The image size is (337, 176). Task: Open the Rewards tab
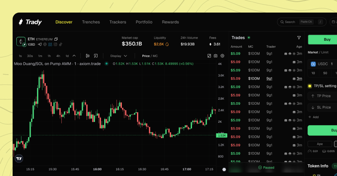(x=171, y=22)
